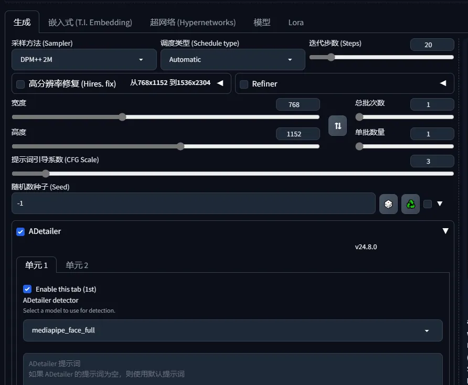Collapse the ADetailer section triangle
Image resolution: width=468 pixels, height=385 pixels.
pyautogui.click(x=445, y=231)
